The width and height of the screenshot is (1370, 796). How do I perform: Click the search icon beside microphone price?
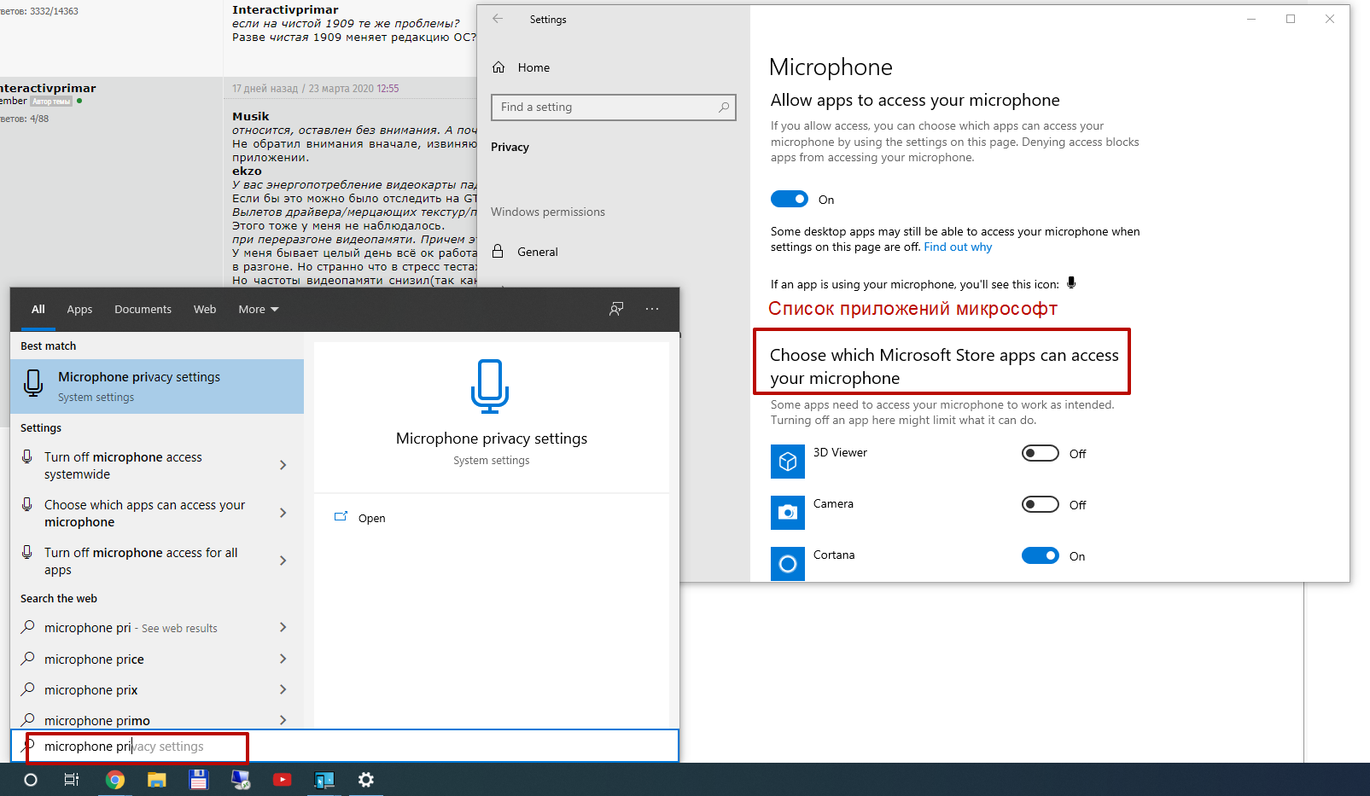click(x=28, y=659)
